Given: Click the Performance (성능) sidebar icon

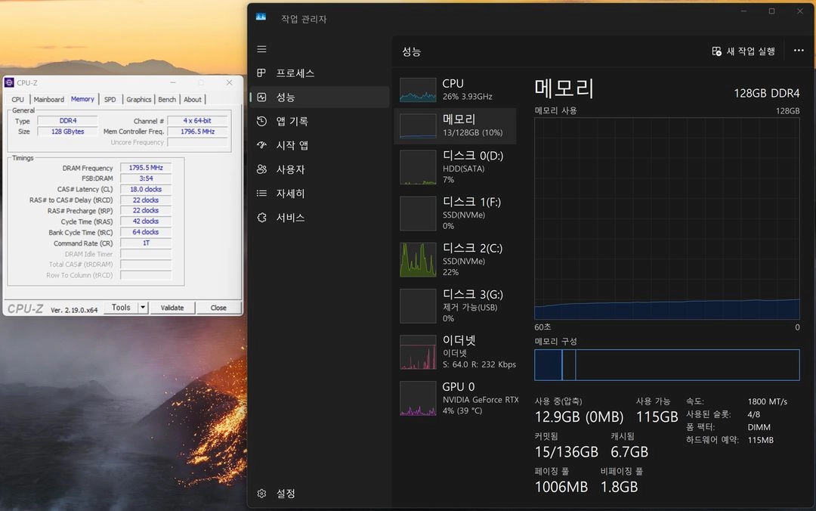Looking at the screenshot, I should click(x=261, y=97).
